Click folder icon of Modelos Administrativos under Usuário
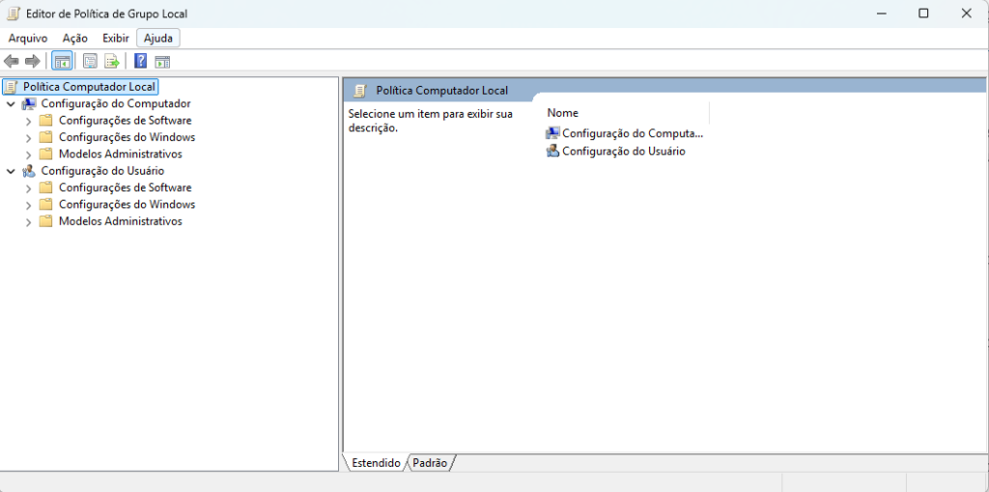The height and width of the screenshot is (492, 989). coord(45,221)
